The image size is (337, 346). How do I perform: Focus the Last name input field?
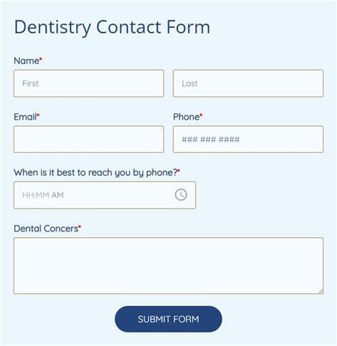click(248, 83)
